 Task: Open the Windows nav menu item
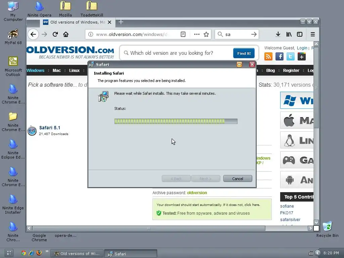35,71
